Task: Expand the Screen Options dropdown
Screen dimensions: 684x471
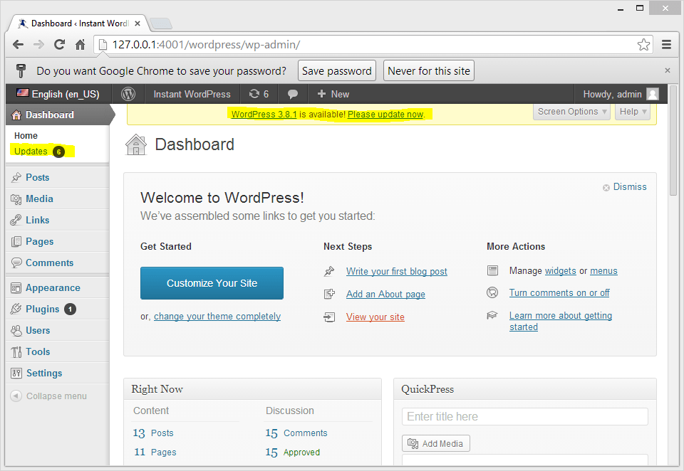Action: (x=571, y=112)
